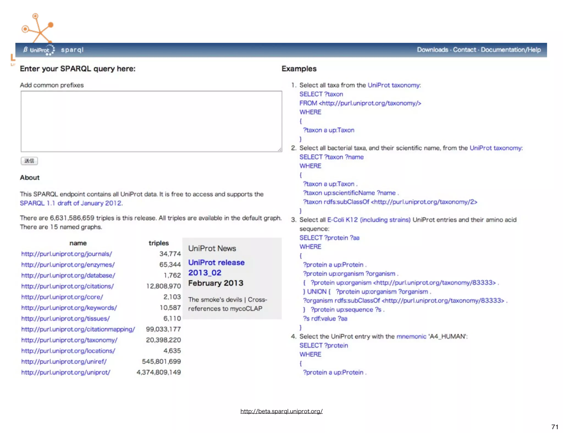Open UniProt release 2013_02 news link
The width and height of the screenshot is (563, 433).
tap(216, 268)
